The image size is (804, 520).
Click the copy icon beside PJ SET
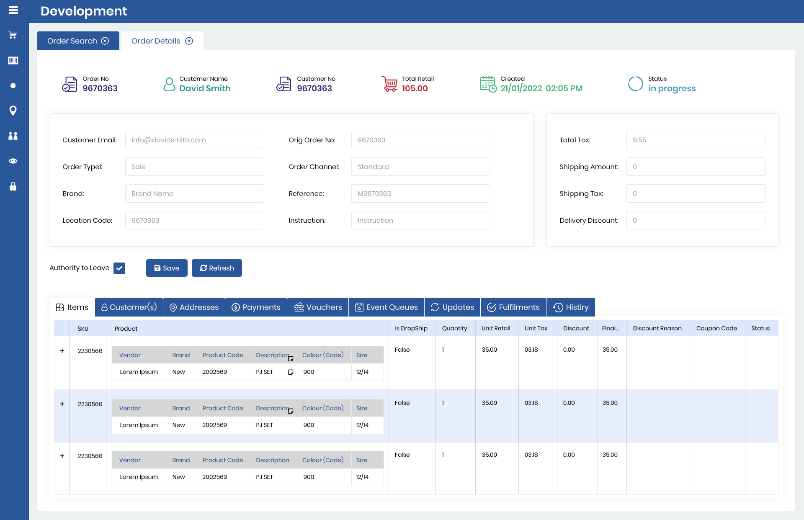291,372
